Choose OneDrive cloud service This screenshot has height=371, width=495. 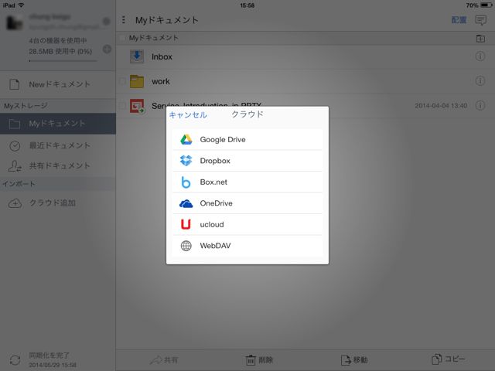(x=247, y=203)
